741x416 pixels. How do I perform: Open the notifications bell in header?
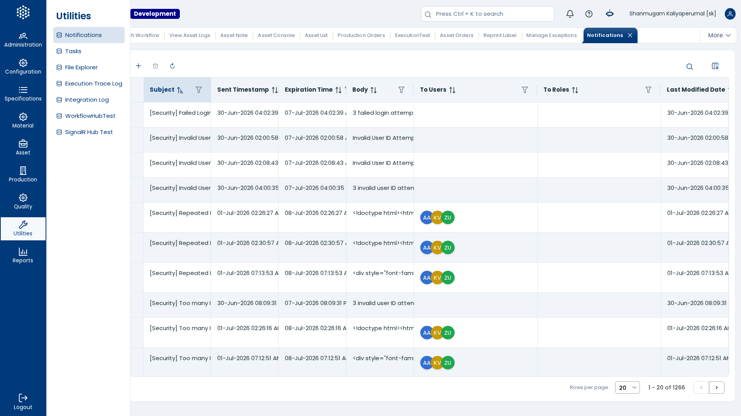tap(570, 14)
